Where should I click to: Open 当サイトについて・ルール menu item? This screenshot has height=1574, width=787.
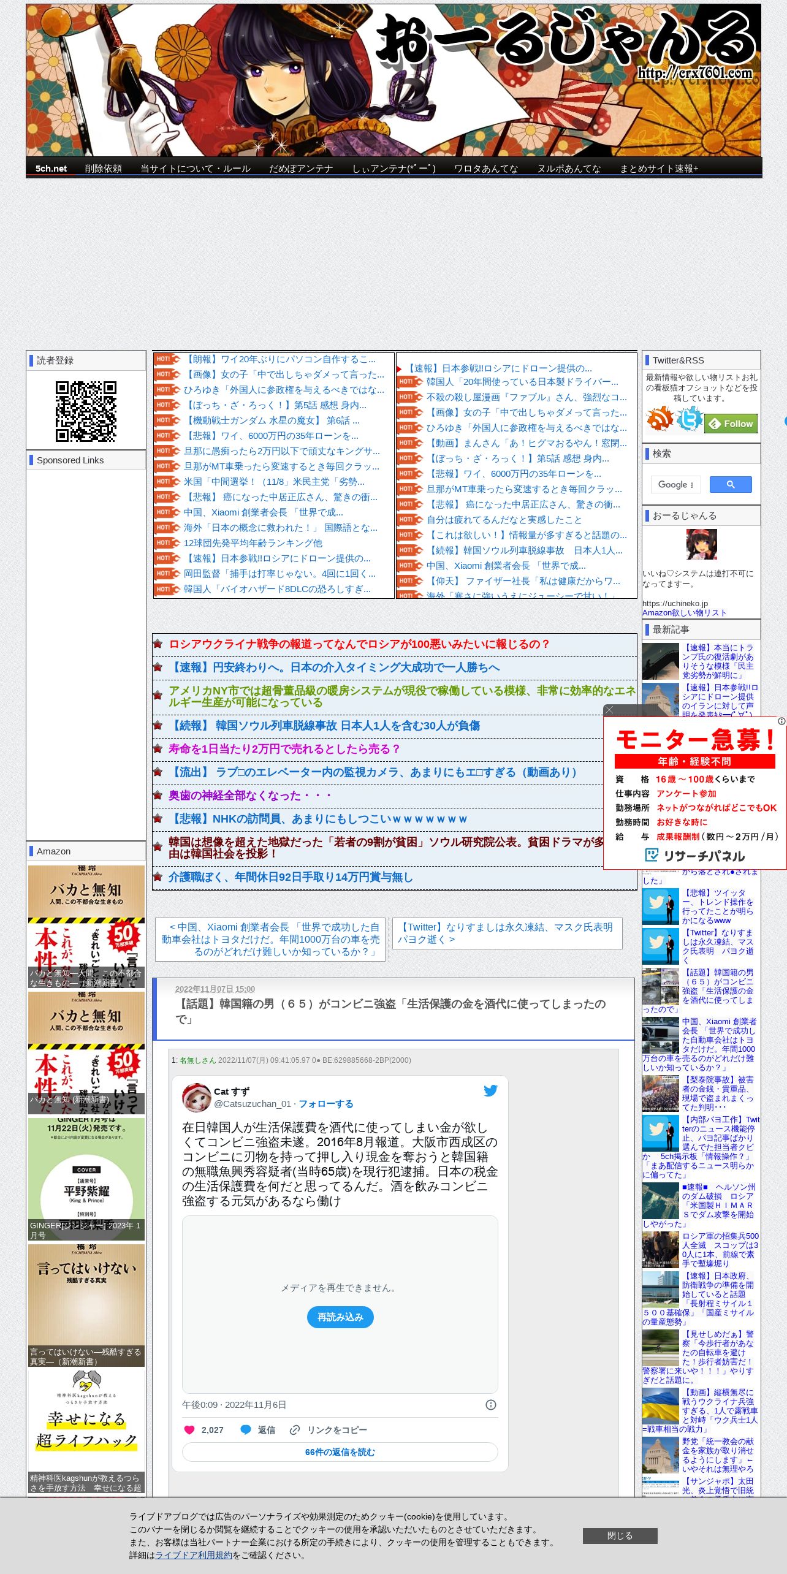196,169
